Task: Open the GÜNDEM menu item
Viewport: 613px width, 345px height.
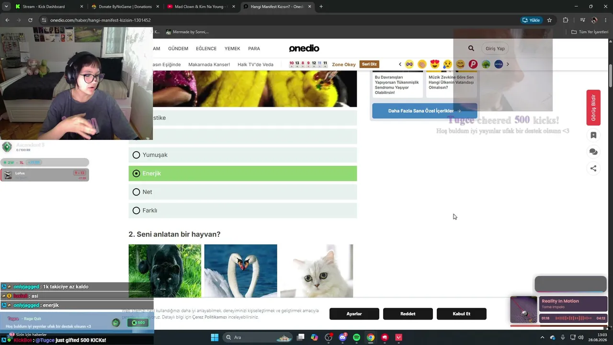Action: coord(178,48)
